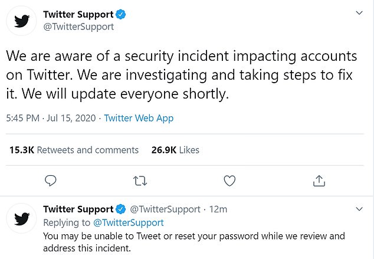
Task: View the 15.3K Retweets and comments
Action: [x=74, y=150]
